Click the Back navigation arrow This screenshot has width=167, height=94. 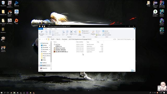[x=40, y=39]
